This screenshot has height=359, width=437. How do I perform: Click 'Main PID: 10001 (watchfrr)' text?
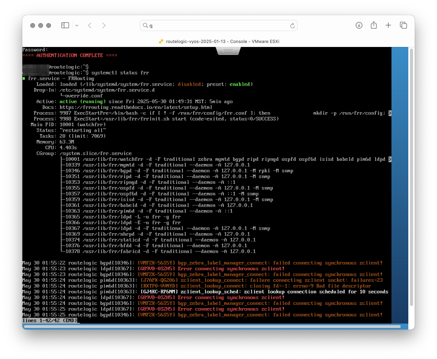[68, 125]
